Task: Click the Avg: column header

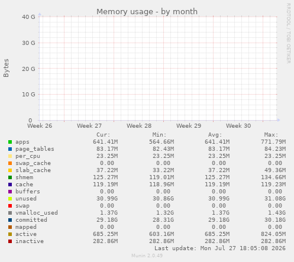Action: pos(215,135)
